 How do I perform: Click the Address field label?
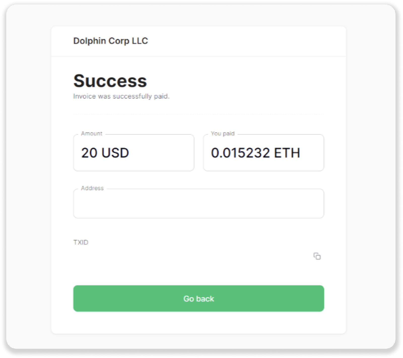(92, 188)
